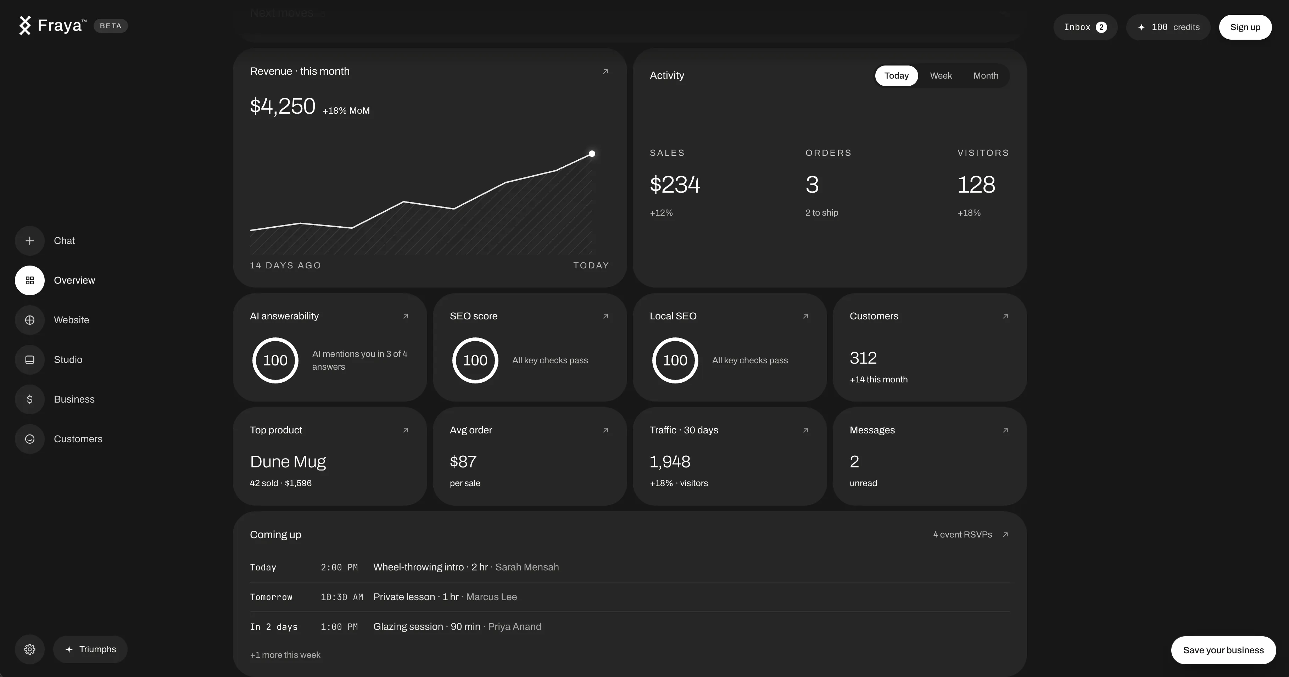Select the Overview grid icon
The width and height of the screenshot is (1289, 677).
point(29,280)
